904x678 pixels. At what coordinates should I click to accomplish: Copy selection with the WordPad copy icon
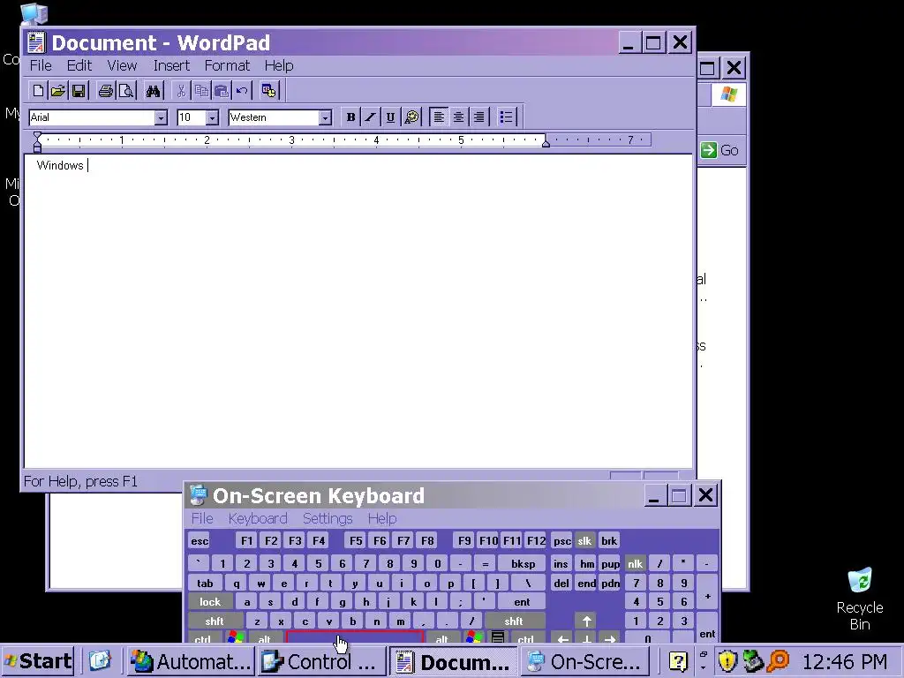coord(201,91)
